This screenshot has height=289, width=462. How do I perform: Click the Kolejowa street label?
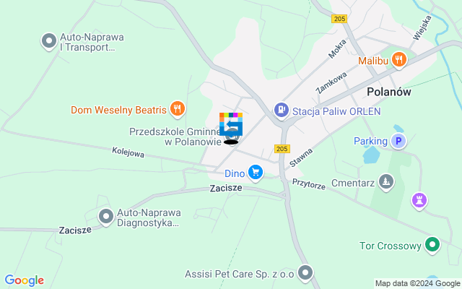pyautogui.click(x=128, y=152)
